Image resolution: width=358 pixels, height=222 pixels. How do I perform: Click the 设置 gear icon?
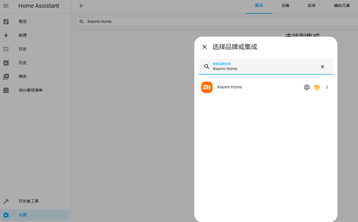click(x=6, y=215)
